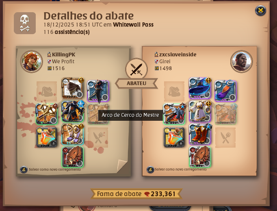
Task: Click zxcslaveinside's blue wizard hat item
Action: click(x=200, y=88)
